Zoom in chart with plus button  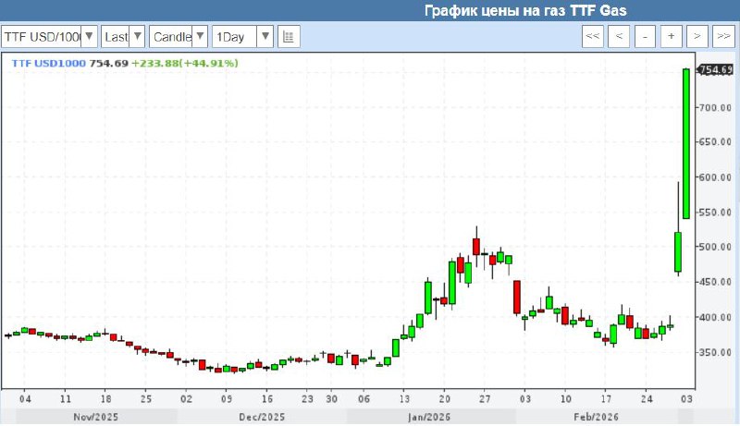[x=671, y=37]
